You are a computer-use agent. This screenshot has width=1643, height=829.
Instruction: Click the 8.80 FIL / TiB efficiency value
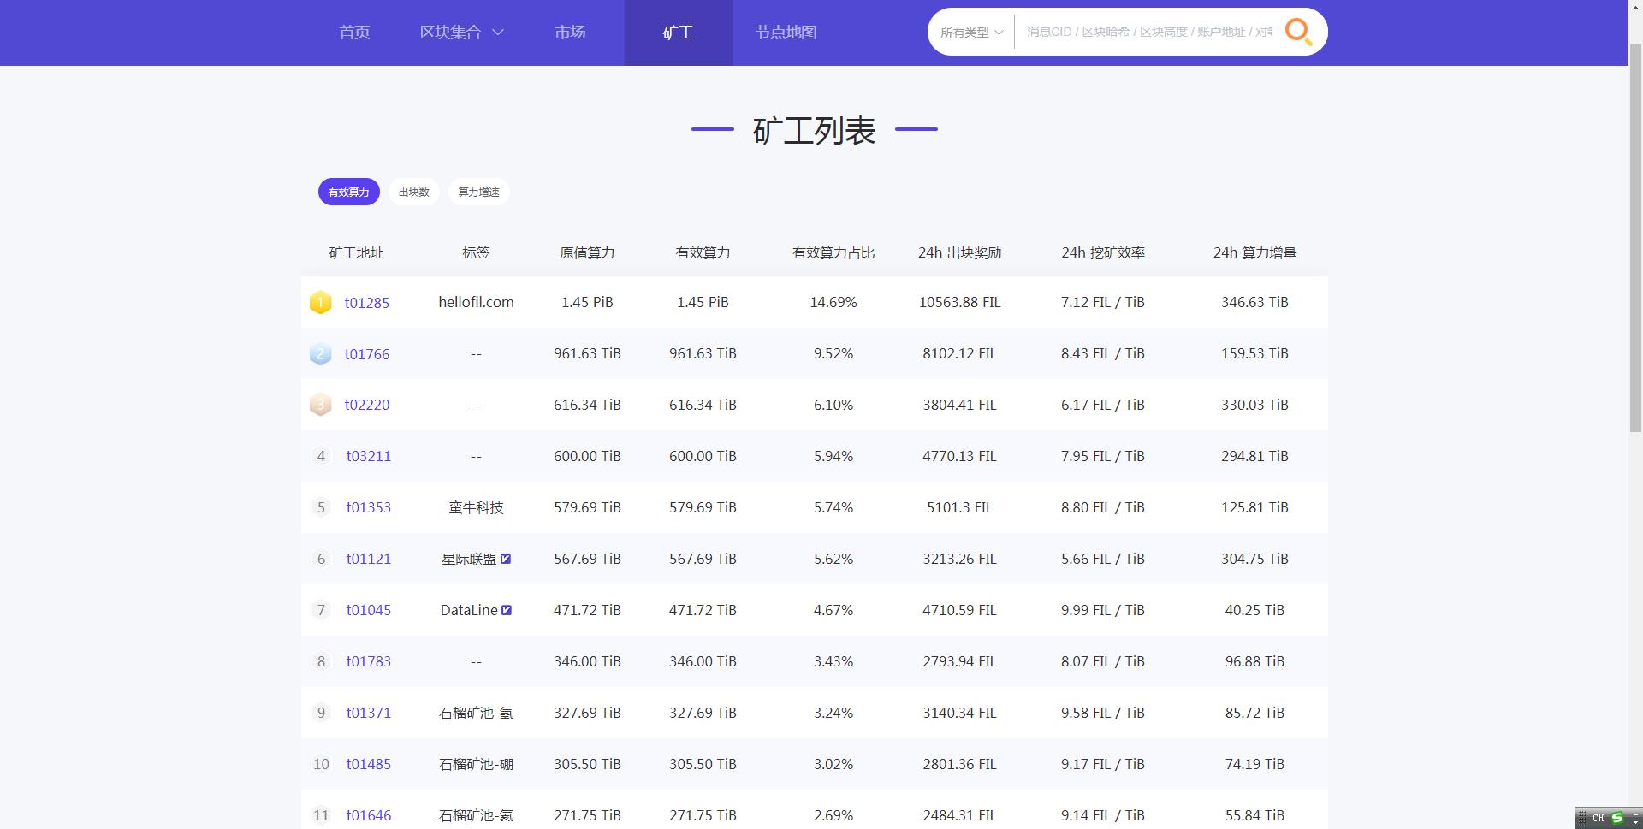click(1103, 507)
